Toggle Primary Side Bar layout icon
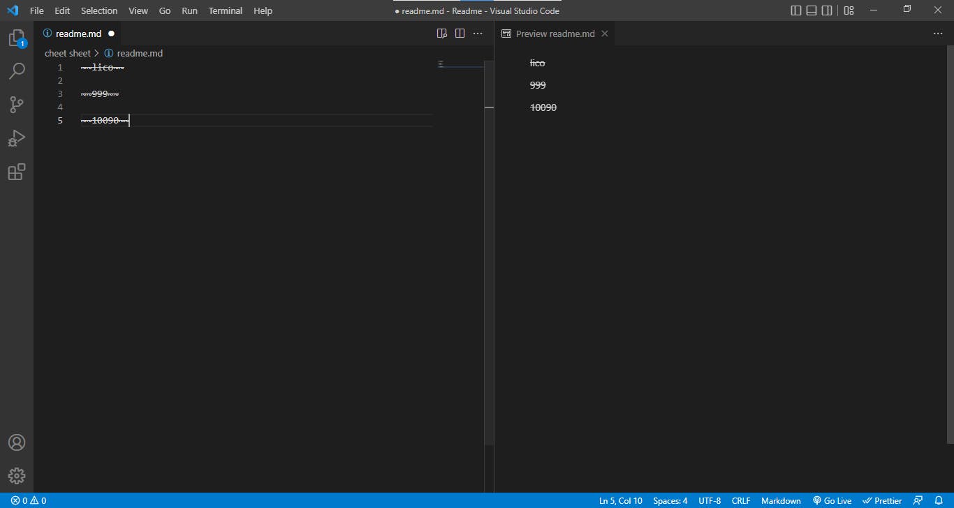The image size is (954, 508). 796,10
